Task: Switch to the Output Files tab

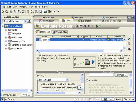Action: tap(60, 32)
